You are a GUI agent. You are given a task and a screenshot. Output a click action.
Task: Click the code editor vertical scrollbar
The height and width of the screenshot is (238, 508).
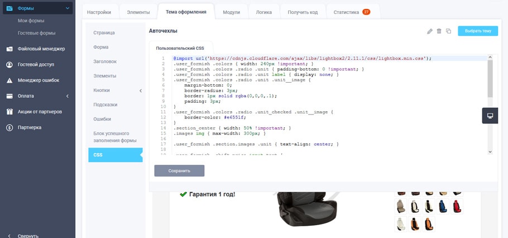tap(490, 104)
